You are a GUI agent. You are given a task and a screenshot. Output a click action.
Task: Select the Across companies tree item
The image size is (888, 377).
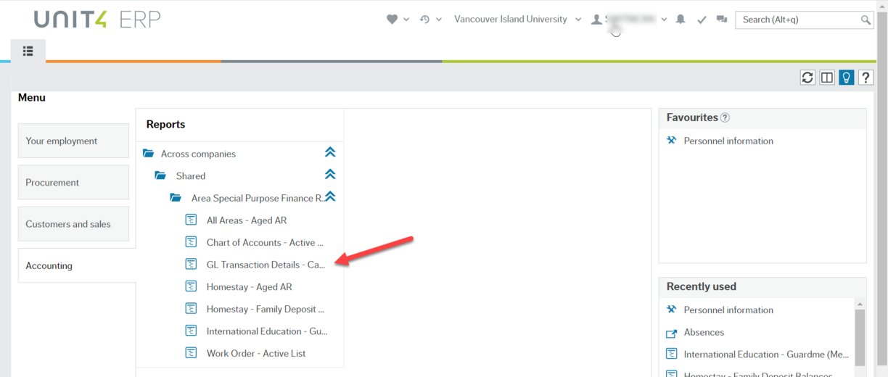click(x=198, y=154)
